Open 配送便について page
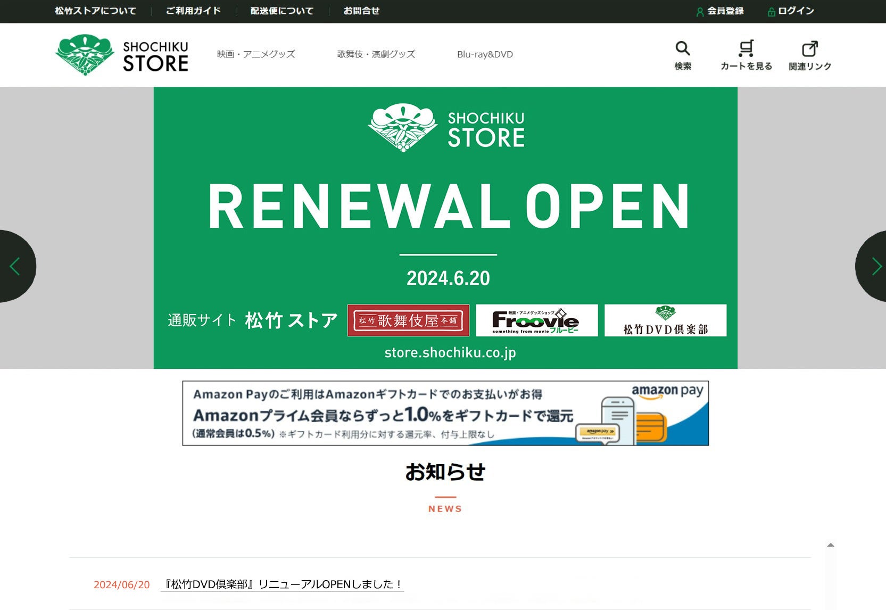This screenshot has height=610, width=886. (282, 11)
